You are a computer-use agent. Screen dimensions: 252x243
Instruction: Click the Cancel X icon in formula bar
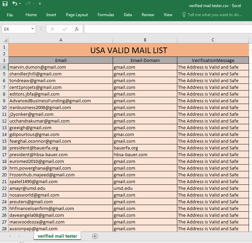52,29
